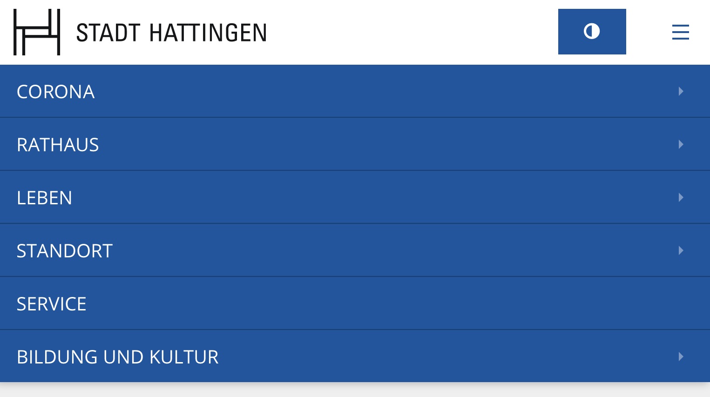
Task: Select the STANDORT menu entry
Action: click(65, 251)
